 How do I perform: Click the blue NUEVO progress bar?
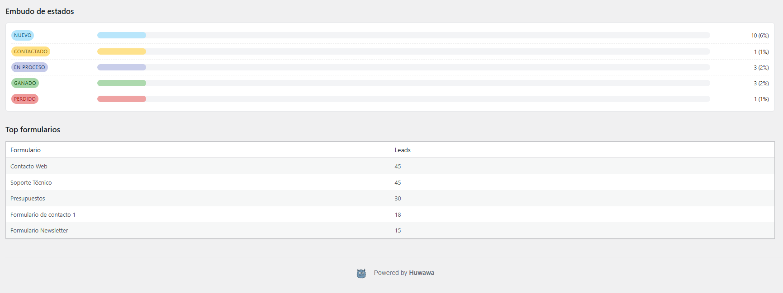tap(121, 35)
